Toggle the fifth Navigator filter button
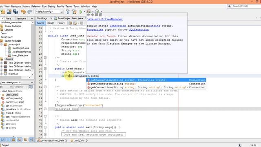Viewport: 261px width, 147px height. pos(25,140)
